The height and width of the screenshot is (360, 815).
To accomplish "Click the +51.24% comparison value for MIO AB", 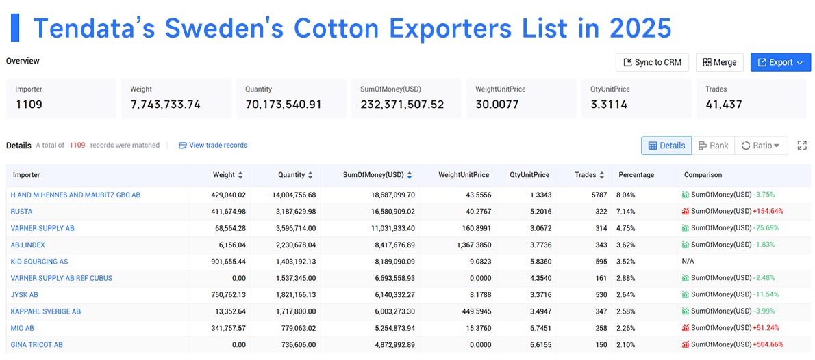I will coord(766,328).
